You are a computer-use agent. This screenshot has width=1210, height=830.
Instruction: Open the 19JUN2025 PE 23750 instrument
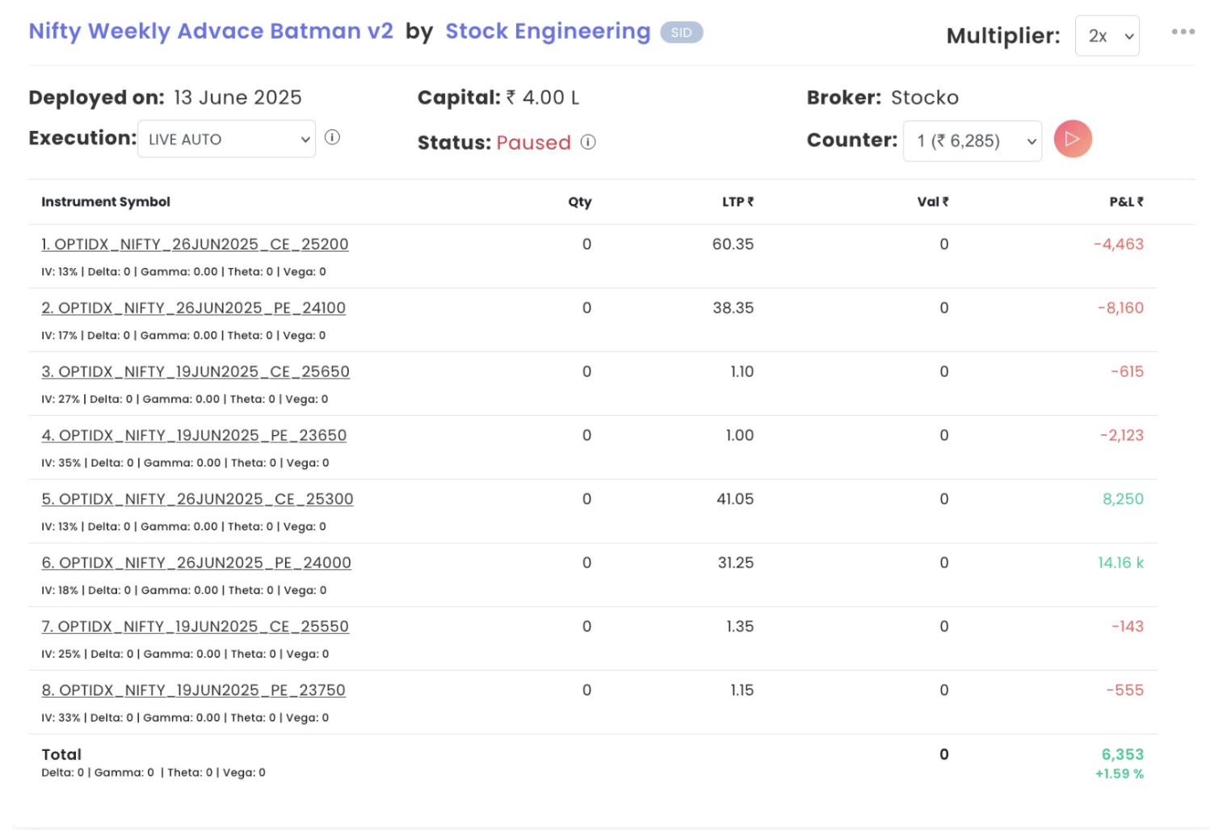tap(193, 690)
